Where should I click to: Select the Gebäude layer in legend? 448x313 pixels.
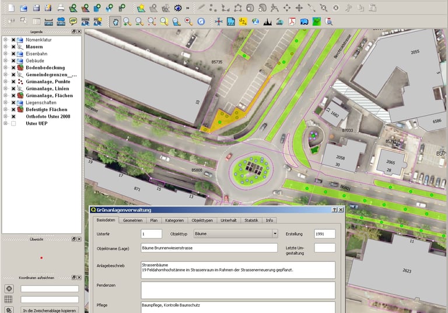tap(34, 61)
